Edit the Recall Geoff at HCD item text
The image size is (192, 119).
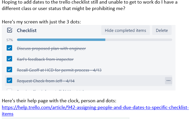click(59, 70)
